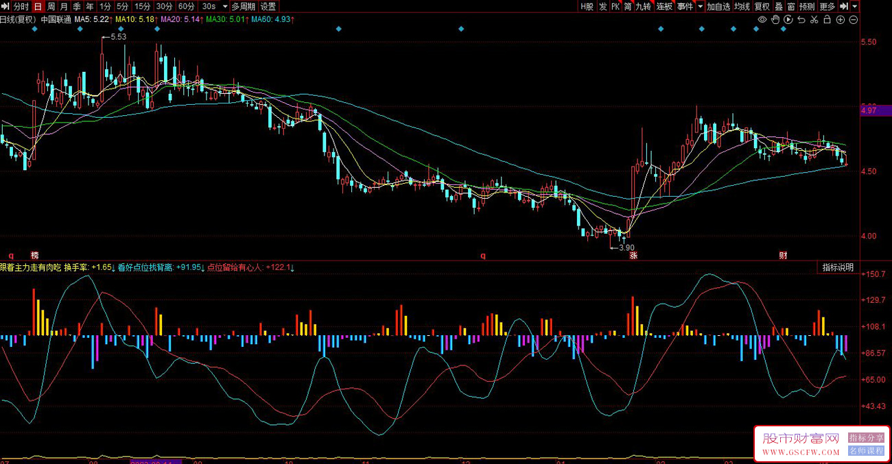Zoom out with the minus circle icon

tap(853, 20)
